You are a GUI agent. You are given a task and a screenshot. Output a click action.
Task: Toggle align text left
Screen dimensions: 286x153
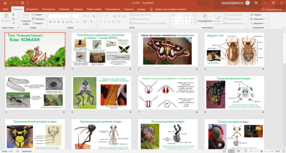click(x=100, y=22)
